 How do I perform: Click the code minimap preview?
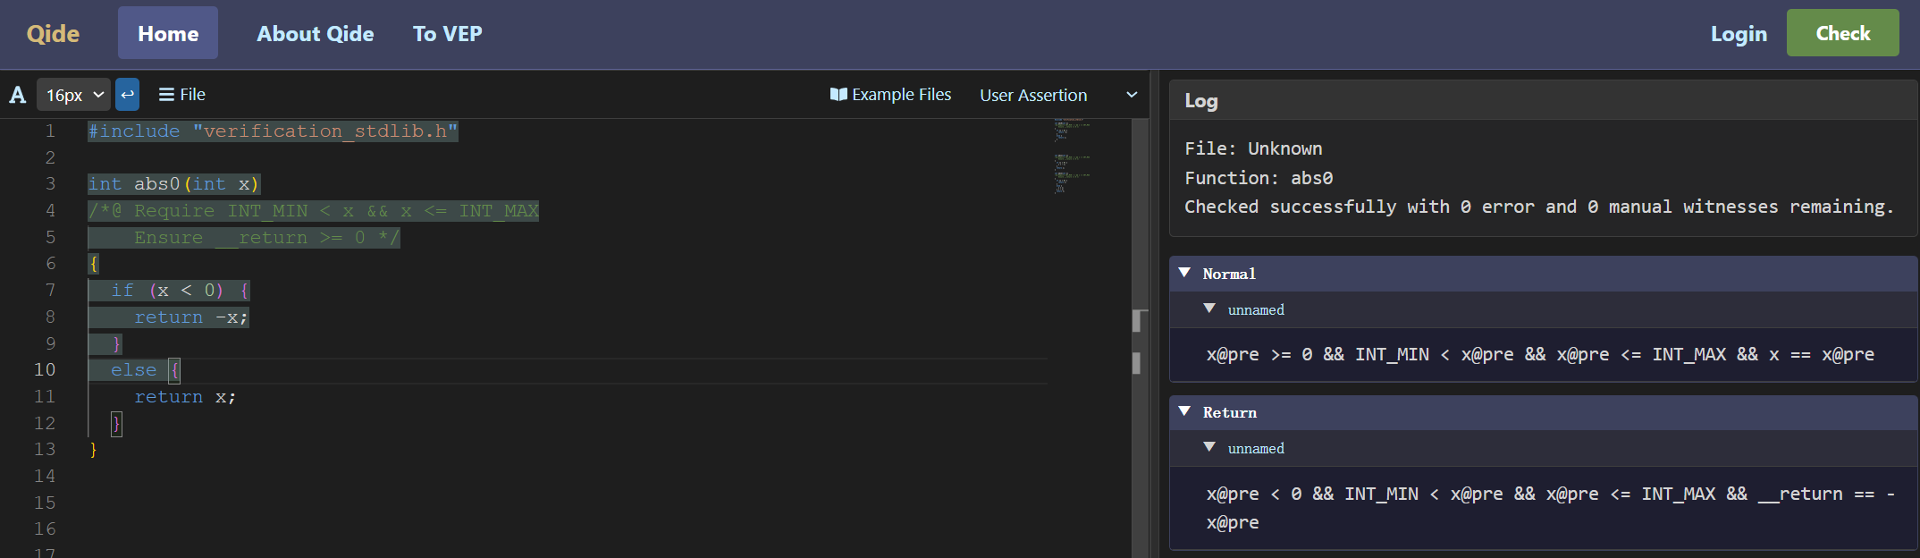pyautogui.click(x=1072, y=158)
